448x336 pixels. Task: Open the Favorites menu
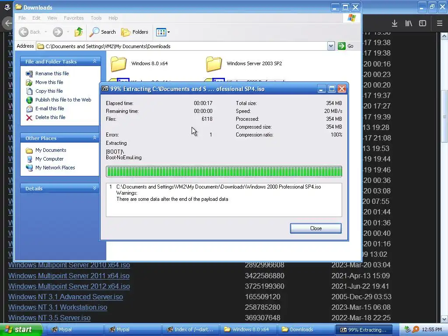pyautogui.click(x=73, y=18)
